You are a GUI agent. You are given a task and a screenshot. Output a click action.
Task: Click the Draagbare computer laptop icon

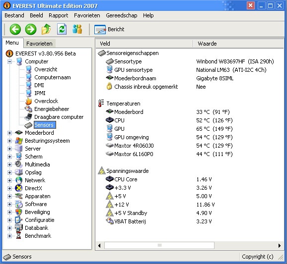click(28, 117)
